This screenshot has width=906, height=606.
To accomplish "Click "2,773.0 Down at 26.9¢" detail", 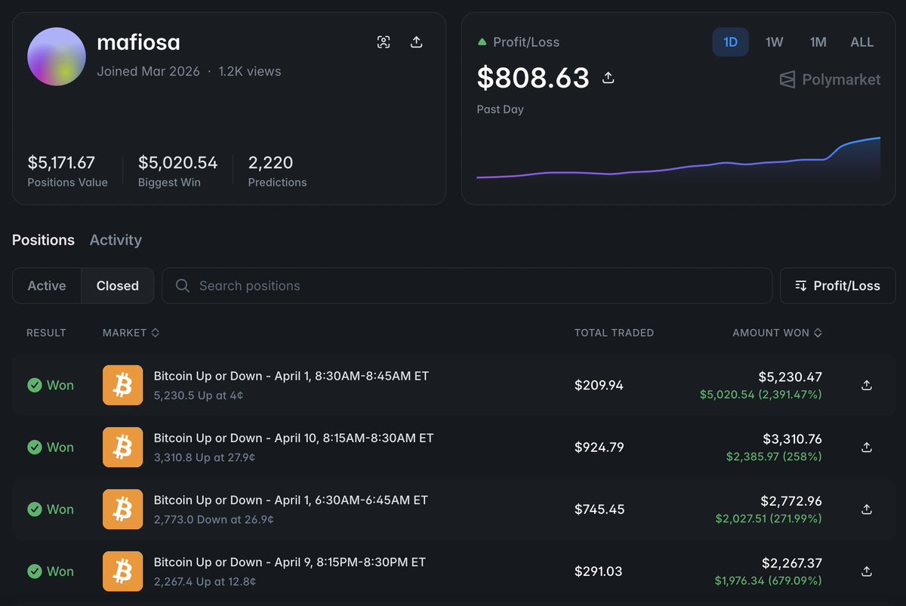I will click(x=214, y=519).
